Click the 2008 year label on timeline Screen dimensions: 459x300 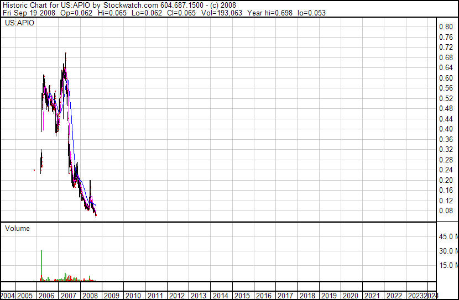pos(90,296)
